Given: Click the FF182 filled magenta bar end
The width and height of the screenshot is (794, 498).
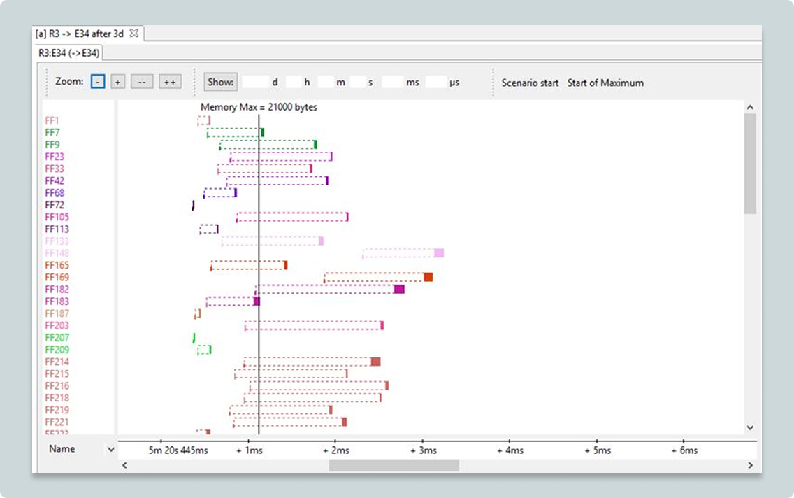Looking at the screenshot, I should [399, 290].
